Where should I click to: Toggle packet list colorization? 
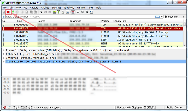73,12
